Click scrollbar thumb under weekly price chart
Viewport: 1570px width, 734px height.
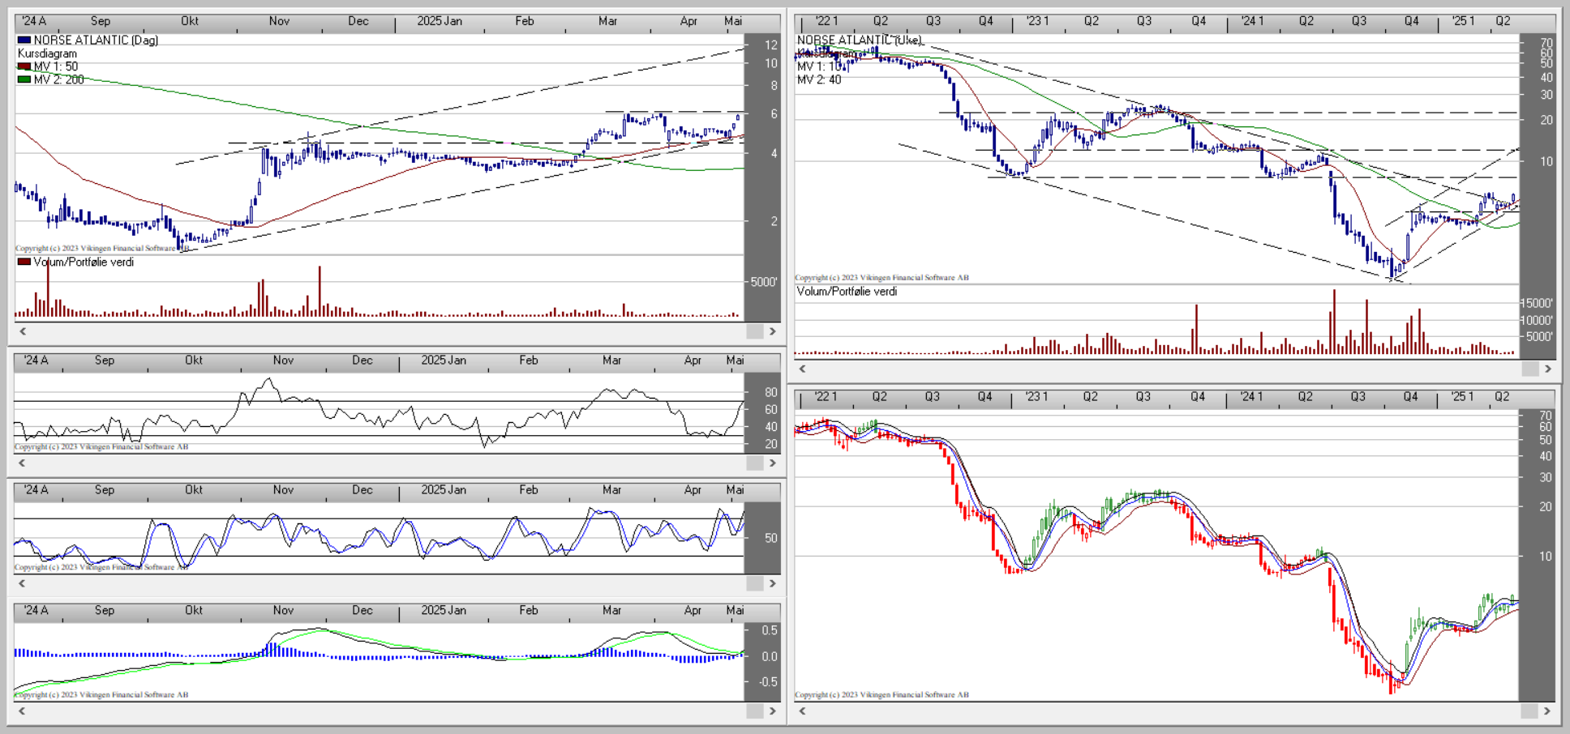pyautogui.click(x=1529, y=369)
